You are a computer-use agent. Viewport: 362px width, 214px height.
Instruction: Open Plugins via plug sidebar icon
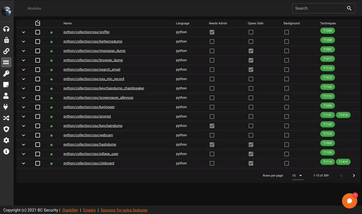6,107
